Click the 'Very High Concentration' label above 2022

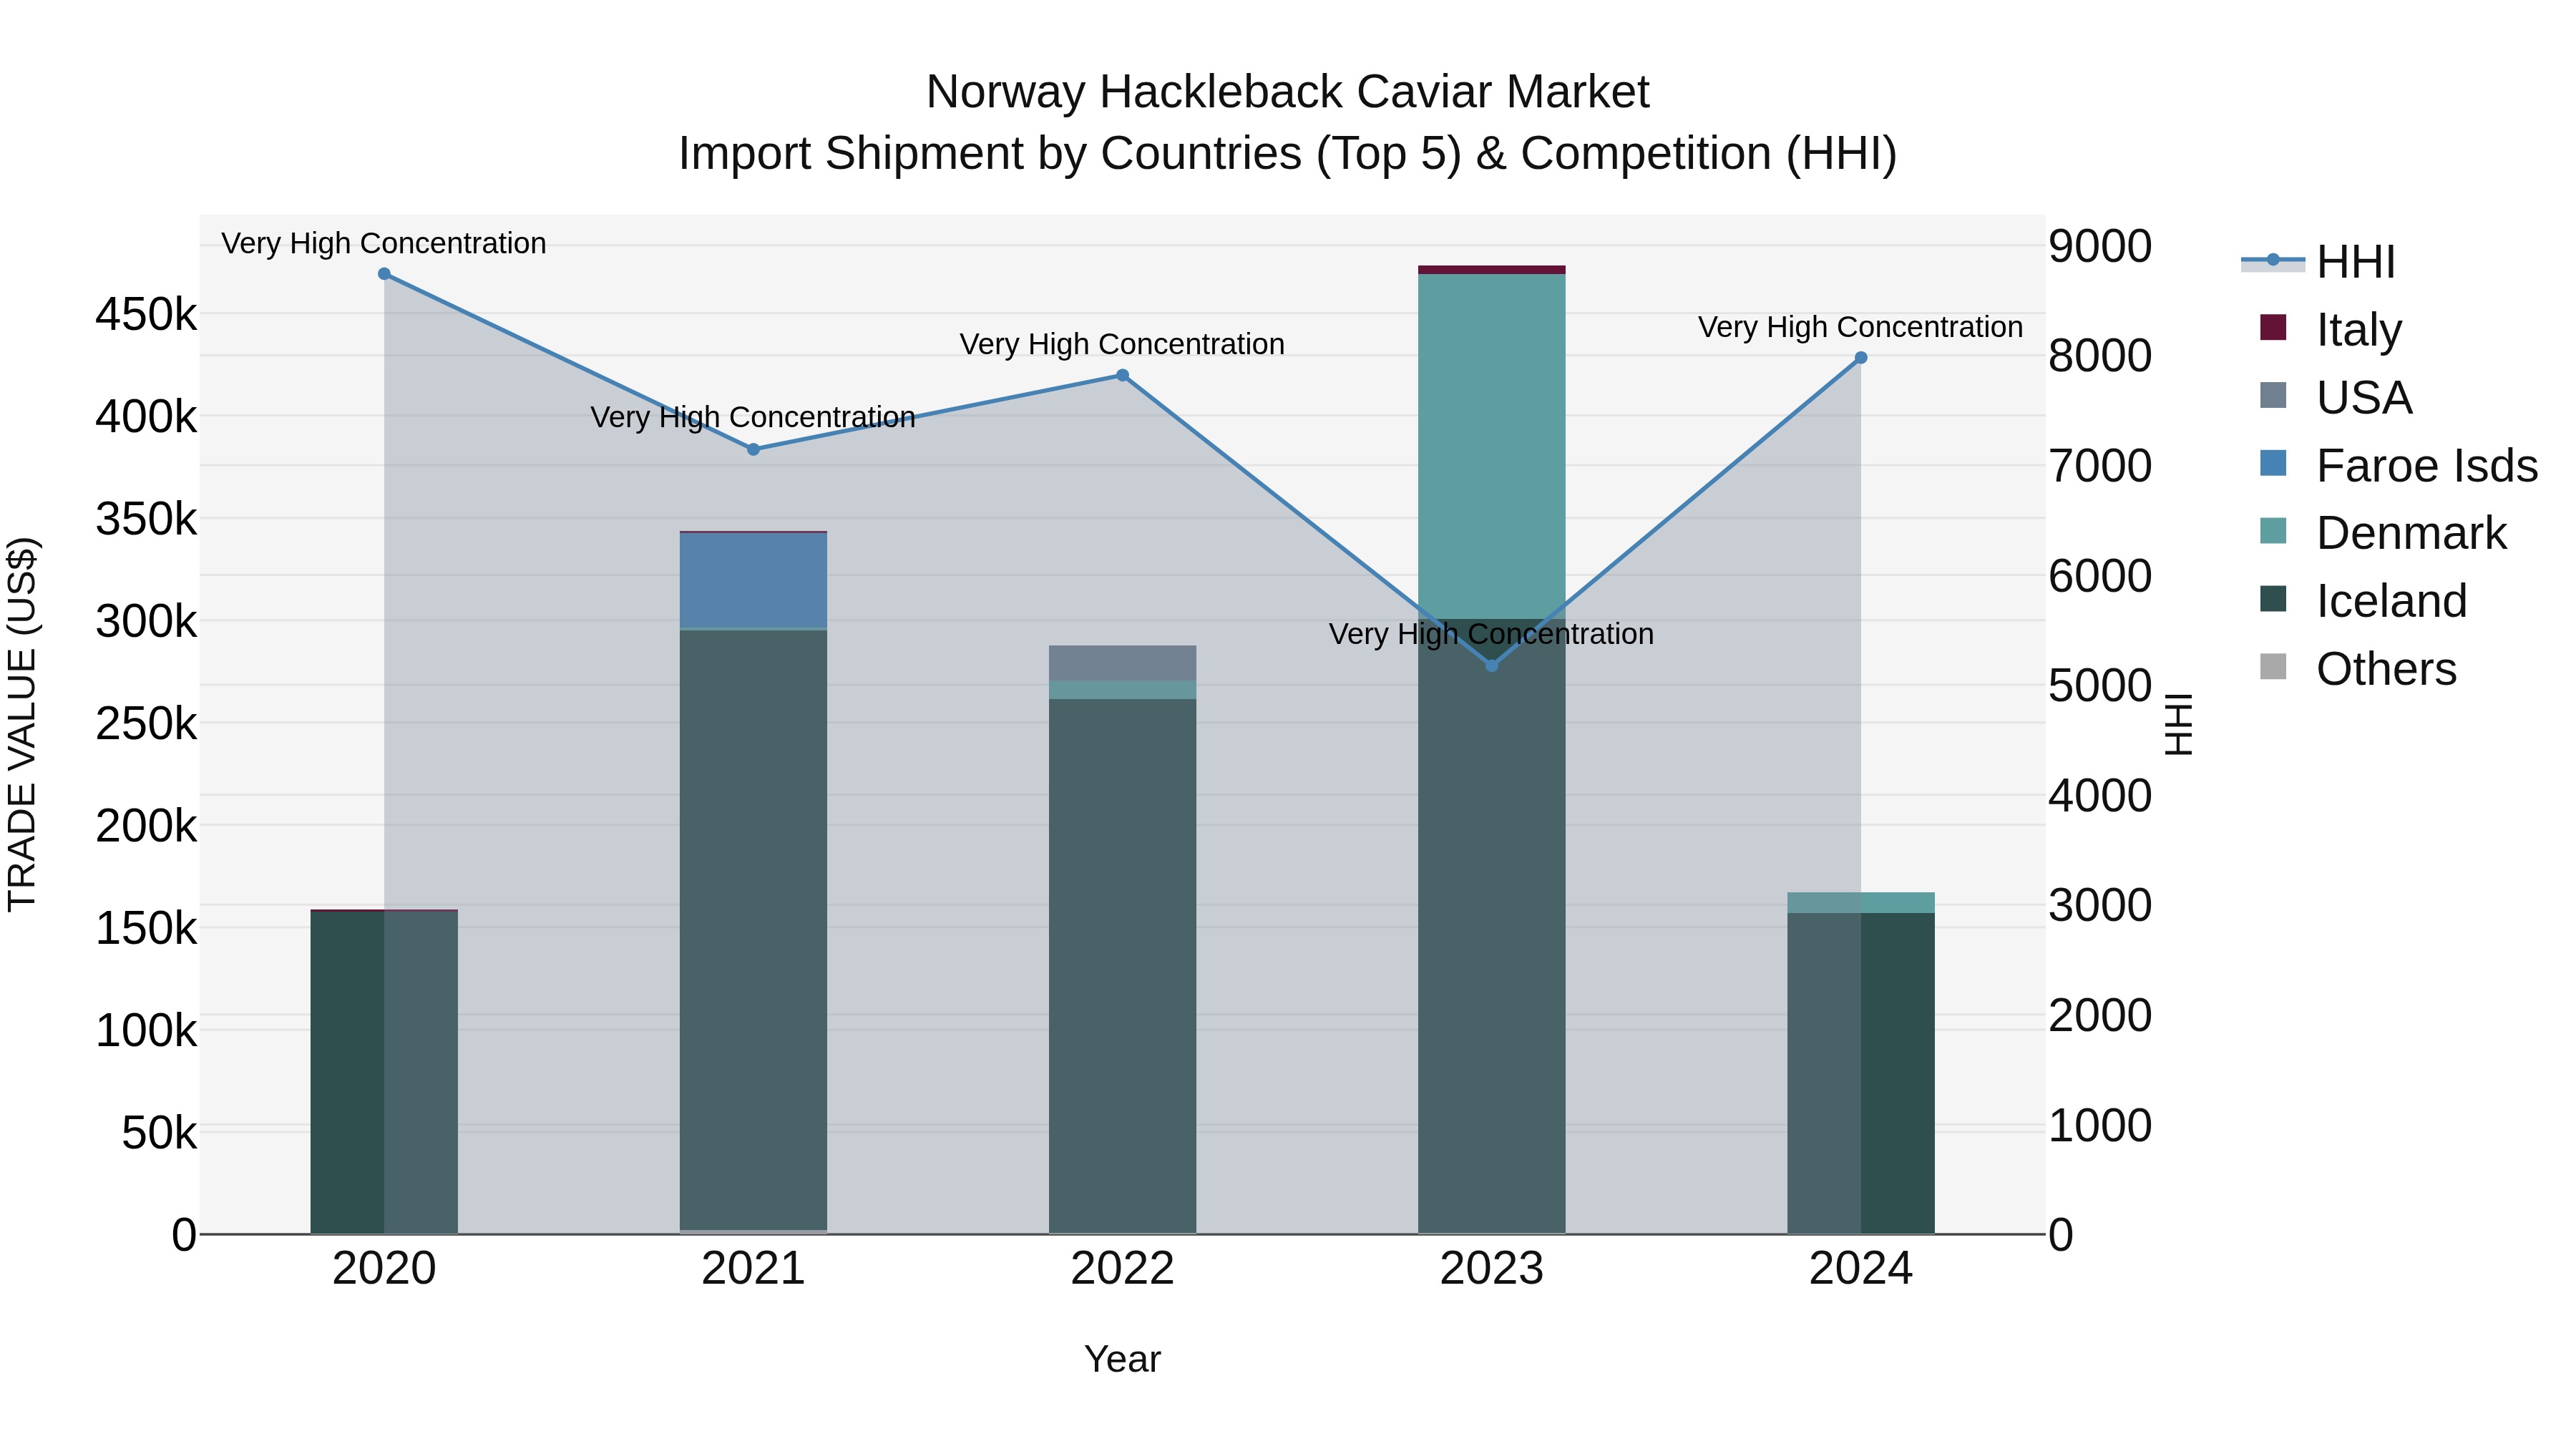1122,344
